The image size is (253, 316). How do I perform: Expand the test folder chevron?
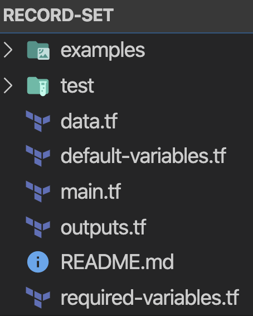coord(8,85)
